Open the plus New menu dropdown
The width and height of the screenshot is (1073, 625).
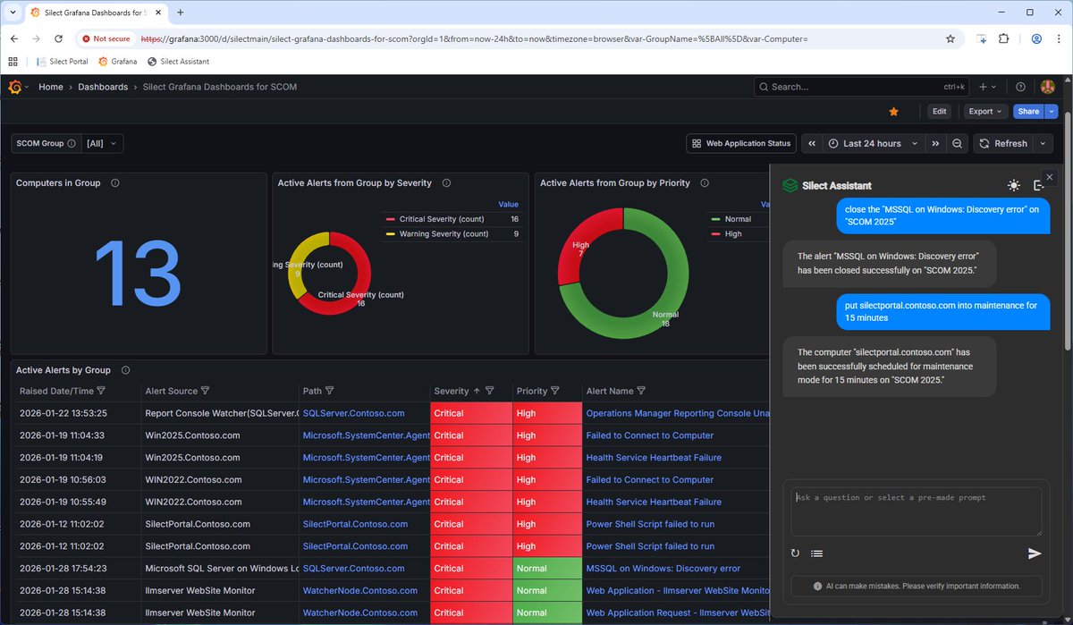pos(988,87)
